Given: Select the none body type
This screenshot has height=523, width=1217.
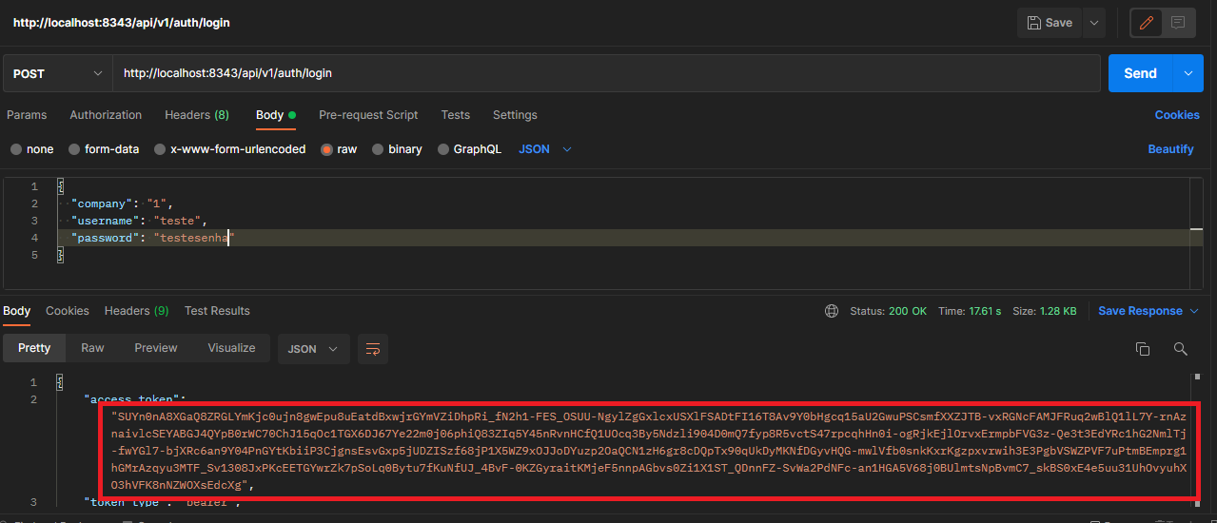Looking at the screenshot, I should [32, 149].
